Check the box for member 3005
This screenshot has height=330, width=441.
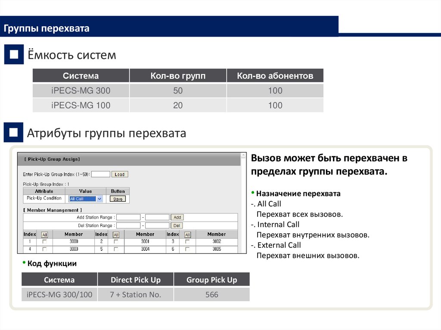(x=187, y=249)
